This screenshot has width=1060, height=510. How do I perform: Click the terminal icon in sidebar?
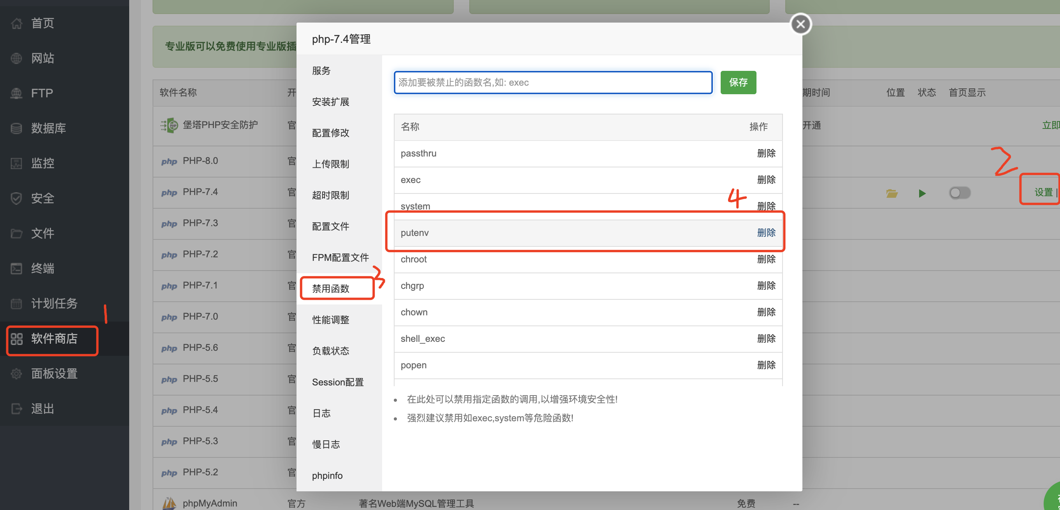click(16, 268)
